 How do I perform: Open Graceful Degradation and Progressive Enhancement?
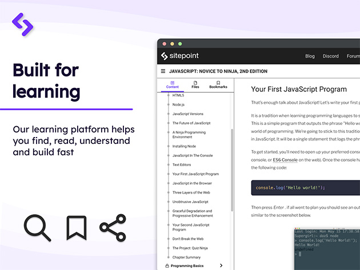193,213
